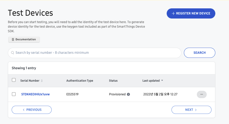Screen dimensions: 229x124
Task: Click the left chevron on Previous
Action: pyautogui.click(x=24, y=110)
